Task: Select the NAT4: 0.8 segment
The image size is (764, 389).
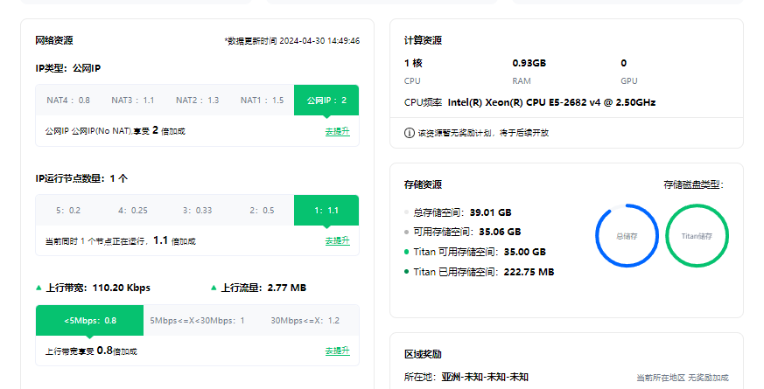Action: 68,101
